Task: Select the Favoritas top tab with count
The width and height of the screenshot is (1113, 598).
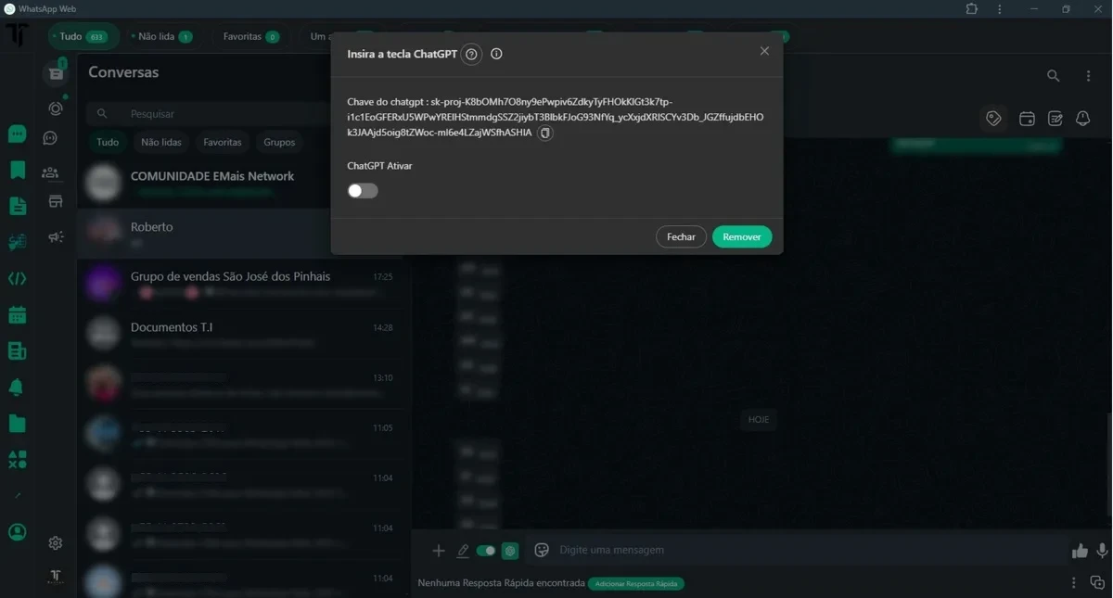Action: tap(250, 36)
